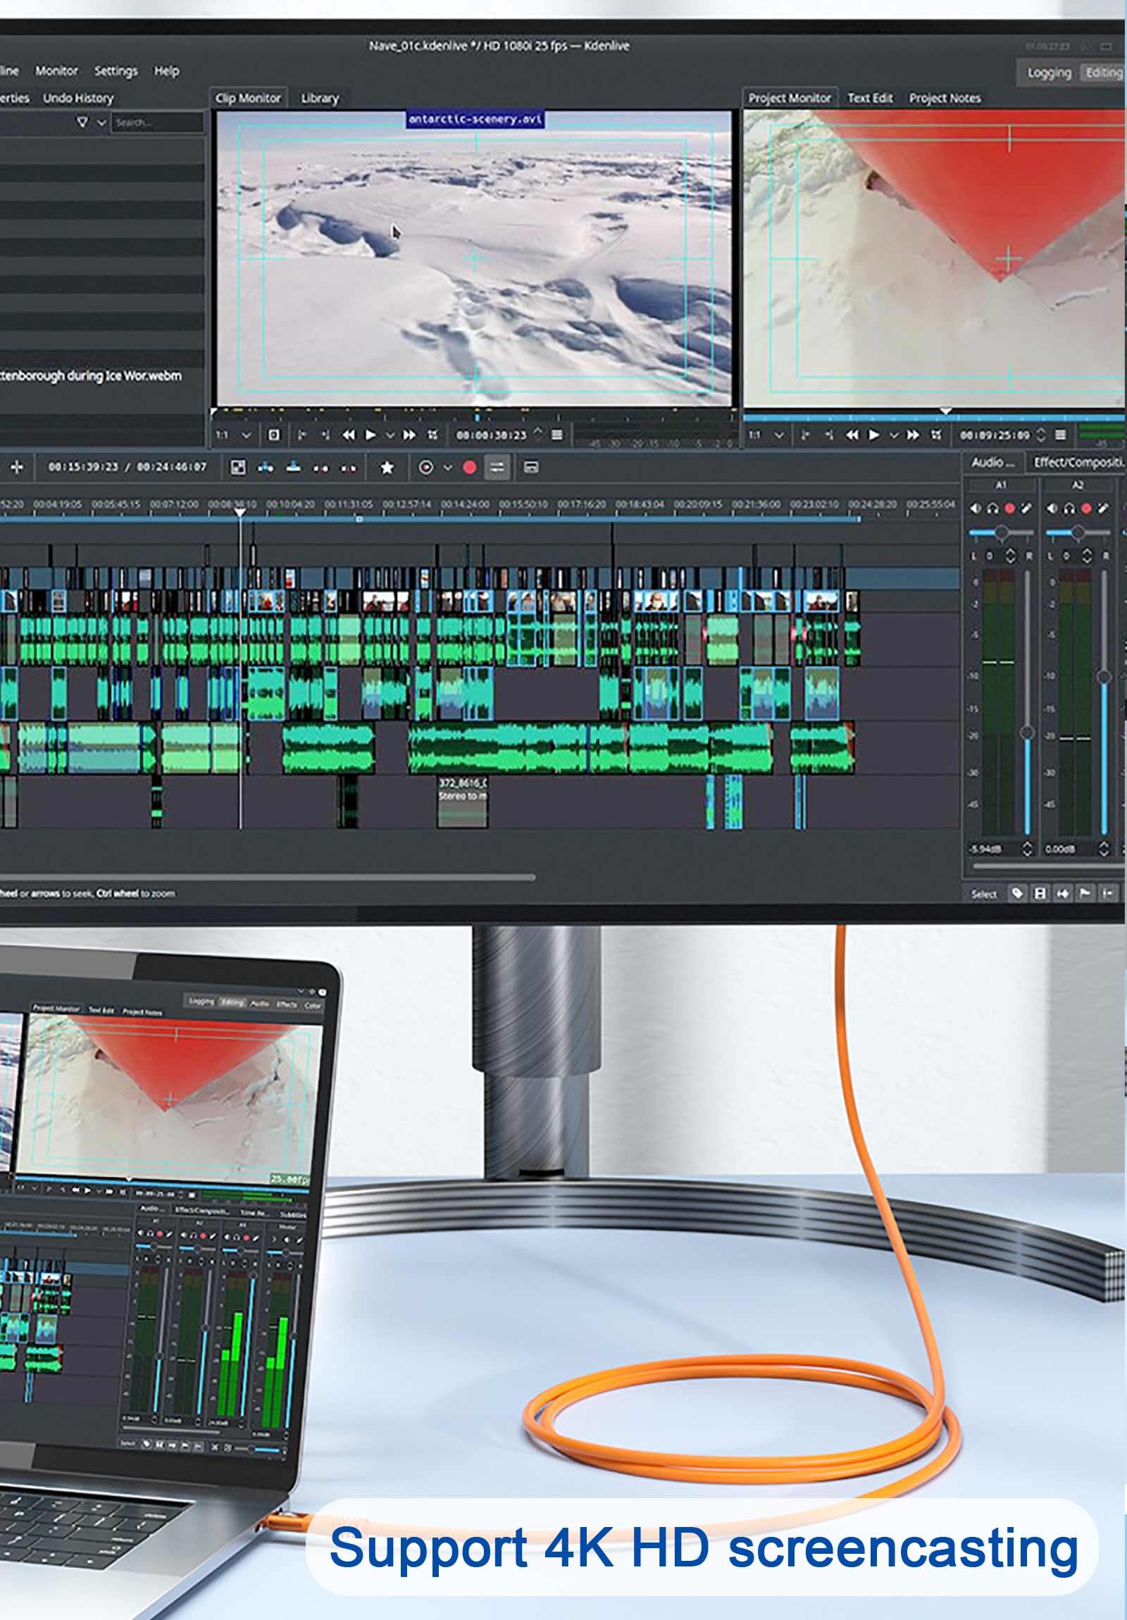
Task: Click the Clip Monitor crop-to-zone icon
Action: [x=432, y=435]
